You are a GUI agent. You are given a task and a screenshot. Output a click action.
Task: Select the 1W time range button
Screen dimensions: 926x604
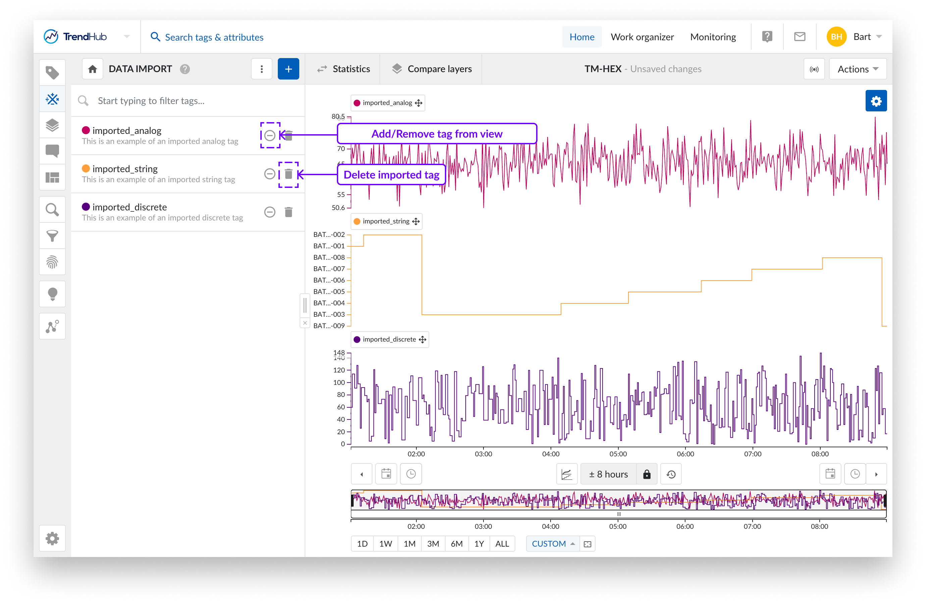click(x=385, y=544)
